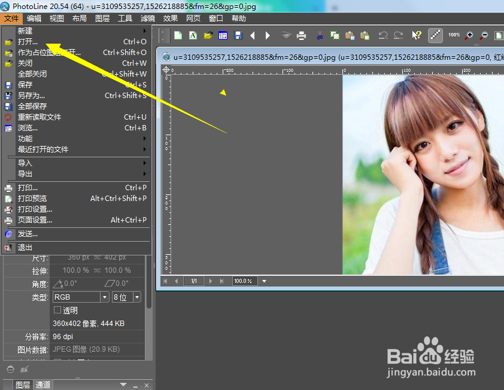Click the Redo arrow icon
The image size is (504, 390).
(x=398, y=35)
